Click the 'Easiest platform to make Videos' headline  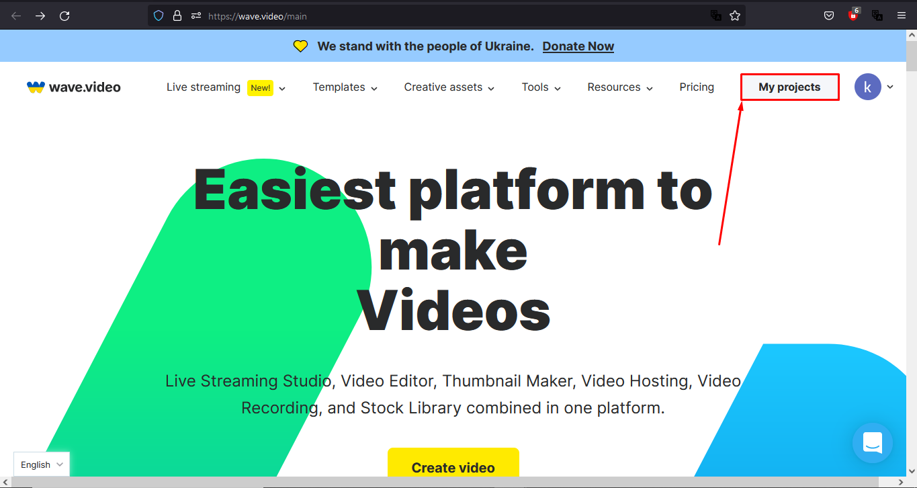tap(453, 251)
